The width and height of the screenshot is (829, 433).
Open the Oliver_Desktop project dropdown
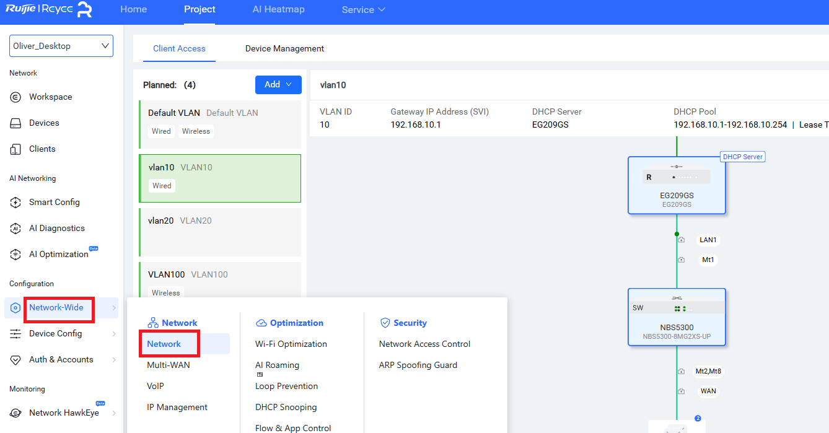(61, 46)
